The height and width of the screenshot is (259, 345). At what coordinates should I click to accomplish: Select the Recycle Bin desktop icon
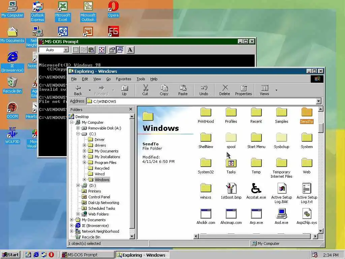(x=12, y=85)
